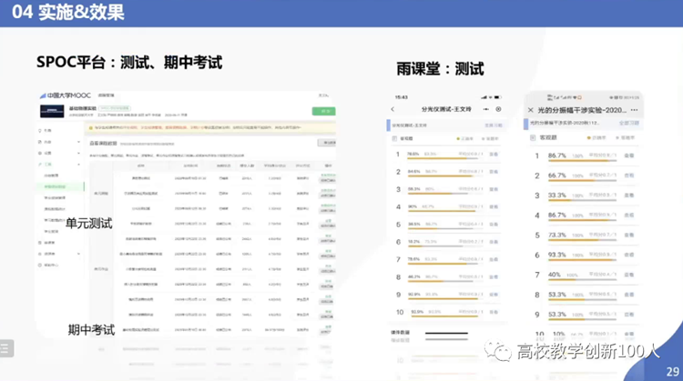Viewport: 683px width, 381px height.
Task: Open 查看 for question 10 in 分光仪测试
Action: pos(494,312)
